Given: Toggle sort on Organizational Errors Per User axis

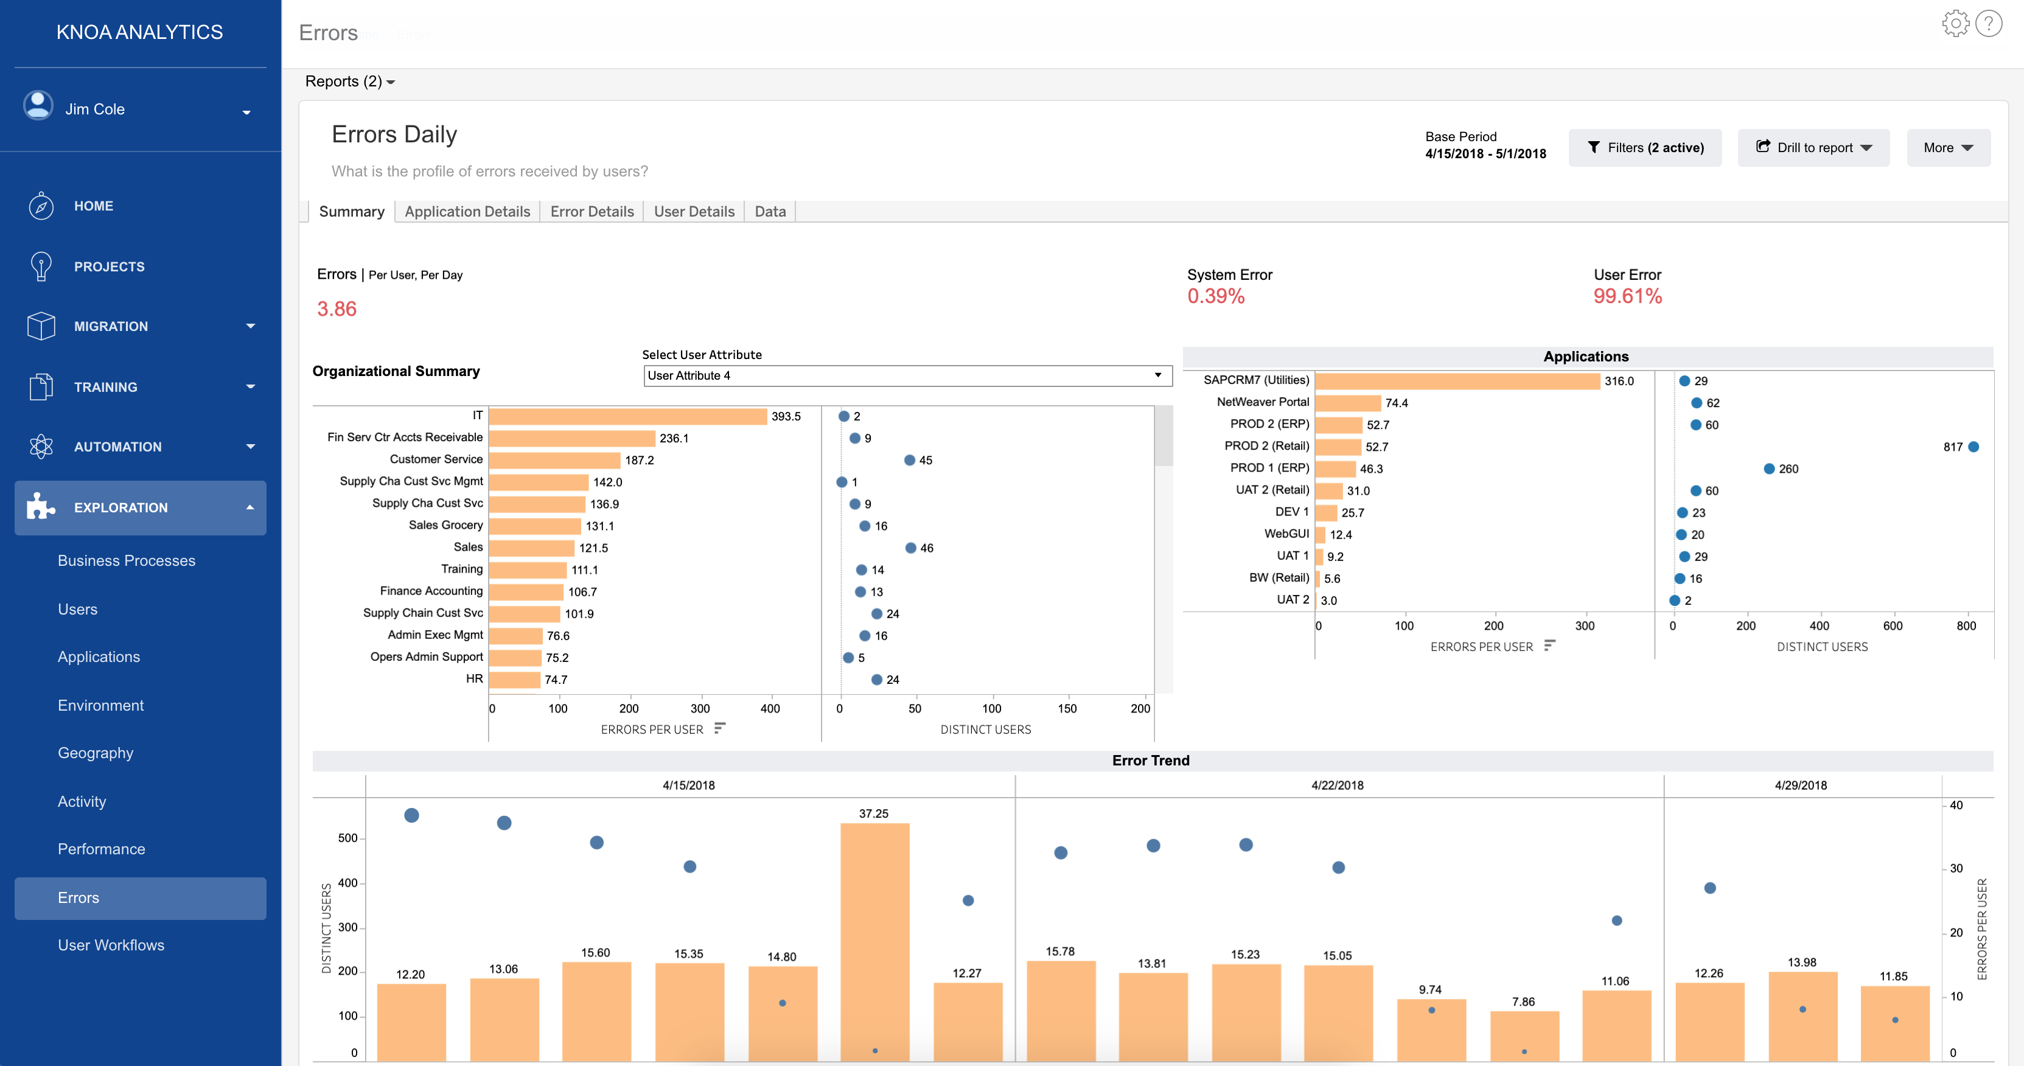Looking at the screenshot, I should pos(719,728).
